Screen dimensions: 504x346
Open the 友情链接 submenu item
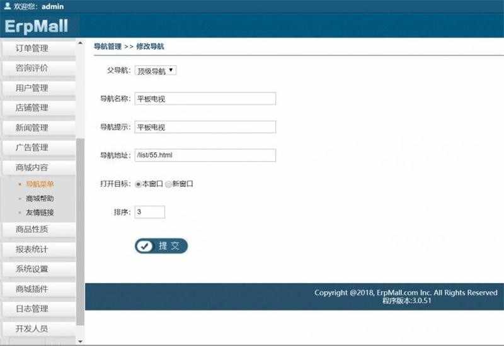click(40, 213)
